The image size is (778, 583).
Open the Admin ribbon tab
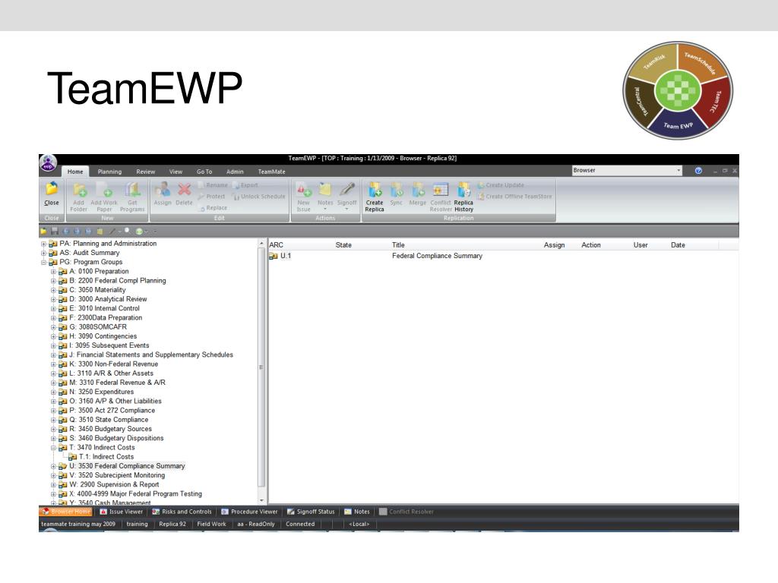coord(236,172)
